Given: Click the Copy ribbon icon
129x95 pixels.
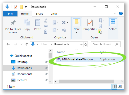Looking at the screenshot, I should click(x=27, y=22).
